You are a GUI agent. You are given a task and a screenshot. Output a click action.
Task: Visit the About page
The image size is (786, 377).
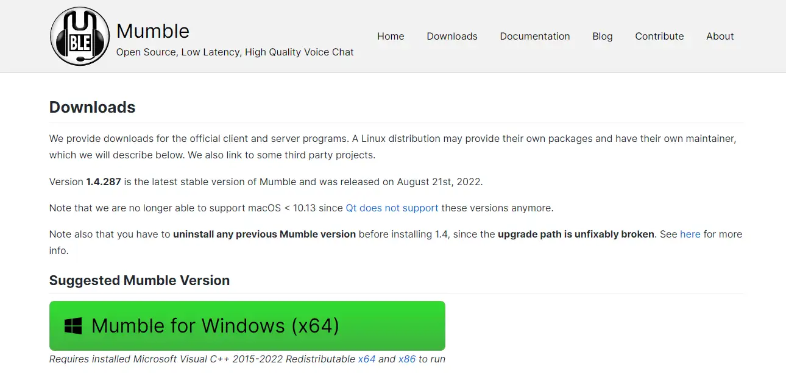[x=720, y=37]
